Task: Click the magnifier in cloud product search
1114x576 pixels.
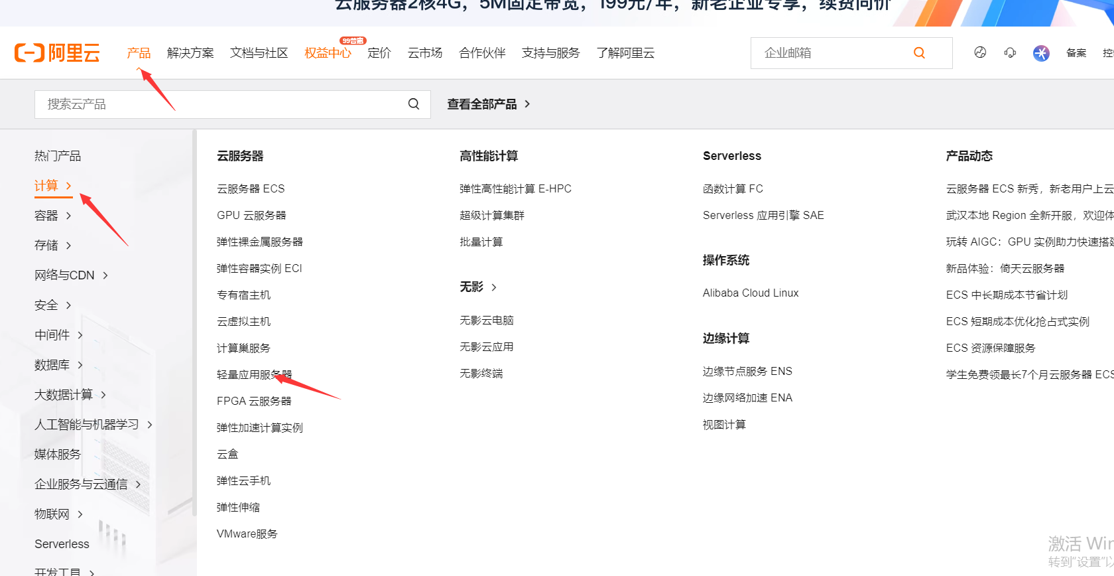Action: (414, 104)
